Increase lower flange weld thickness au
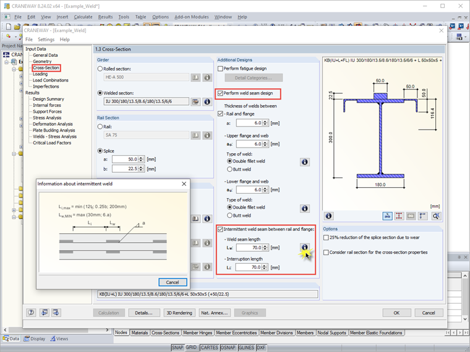This screenshot has height=352, width=470. (x=265, y=188)
